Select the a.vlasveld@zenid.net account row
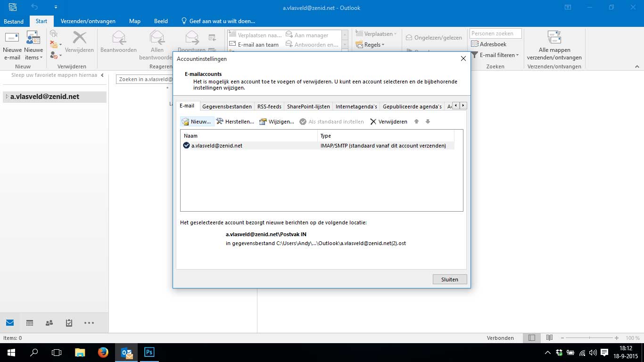The height and width of the screenshot is (362, 644). point(317,146)
